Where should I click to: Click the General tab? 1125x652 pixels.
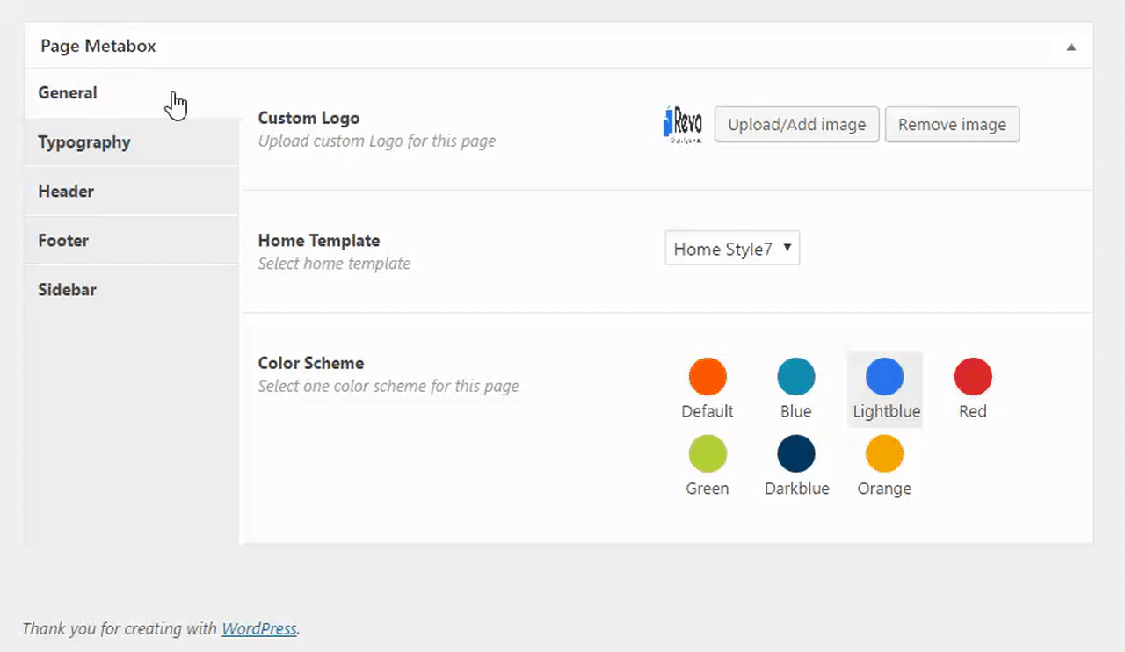[68, 93]
